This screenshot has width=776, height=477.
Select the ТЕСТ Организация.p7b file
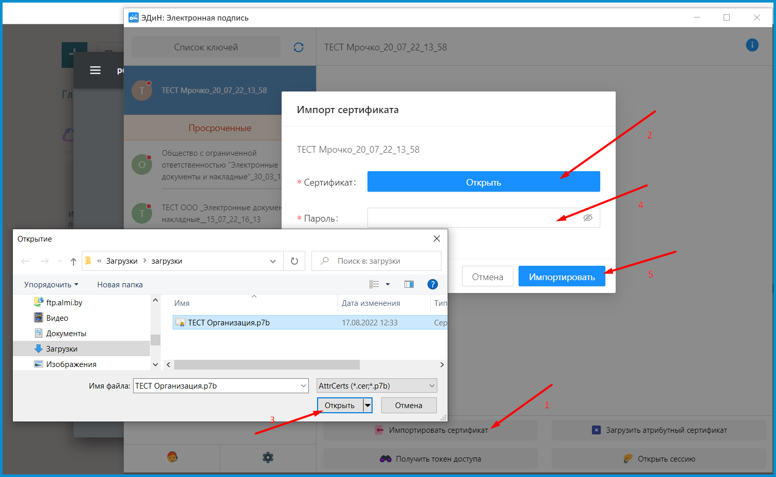click(229, 323)
